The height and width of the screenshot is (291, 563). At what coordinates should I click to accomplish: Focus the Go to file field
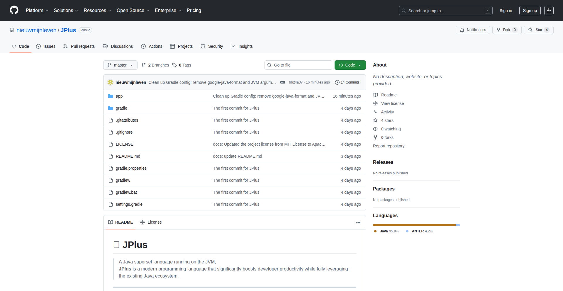[x=298, y=65]
